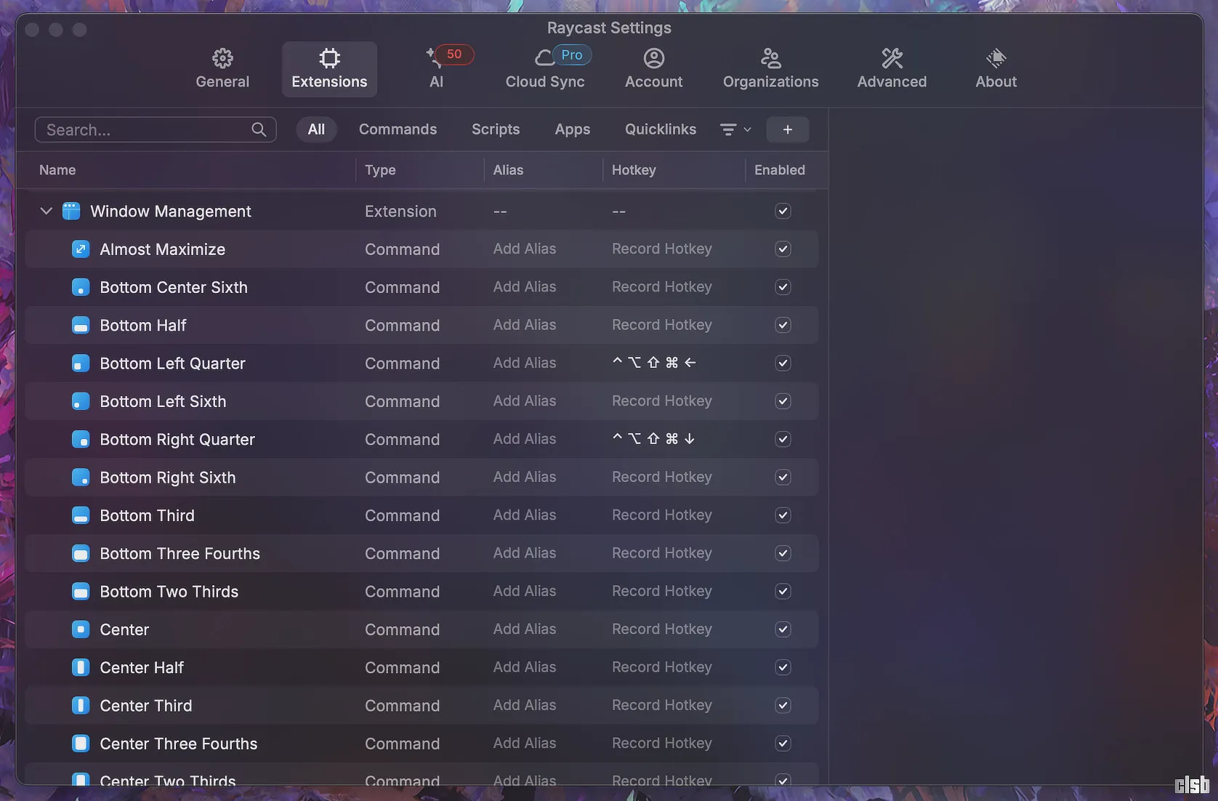Open the Cloud Sync tab
Image resolution: width=1218 pixels, height=801 pixels.
[x=545, y=69]
